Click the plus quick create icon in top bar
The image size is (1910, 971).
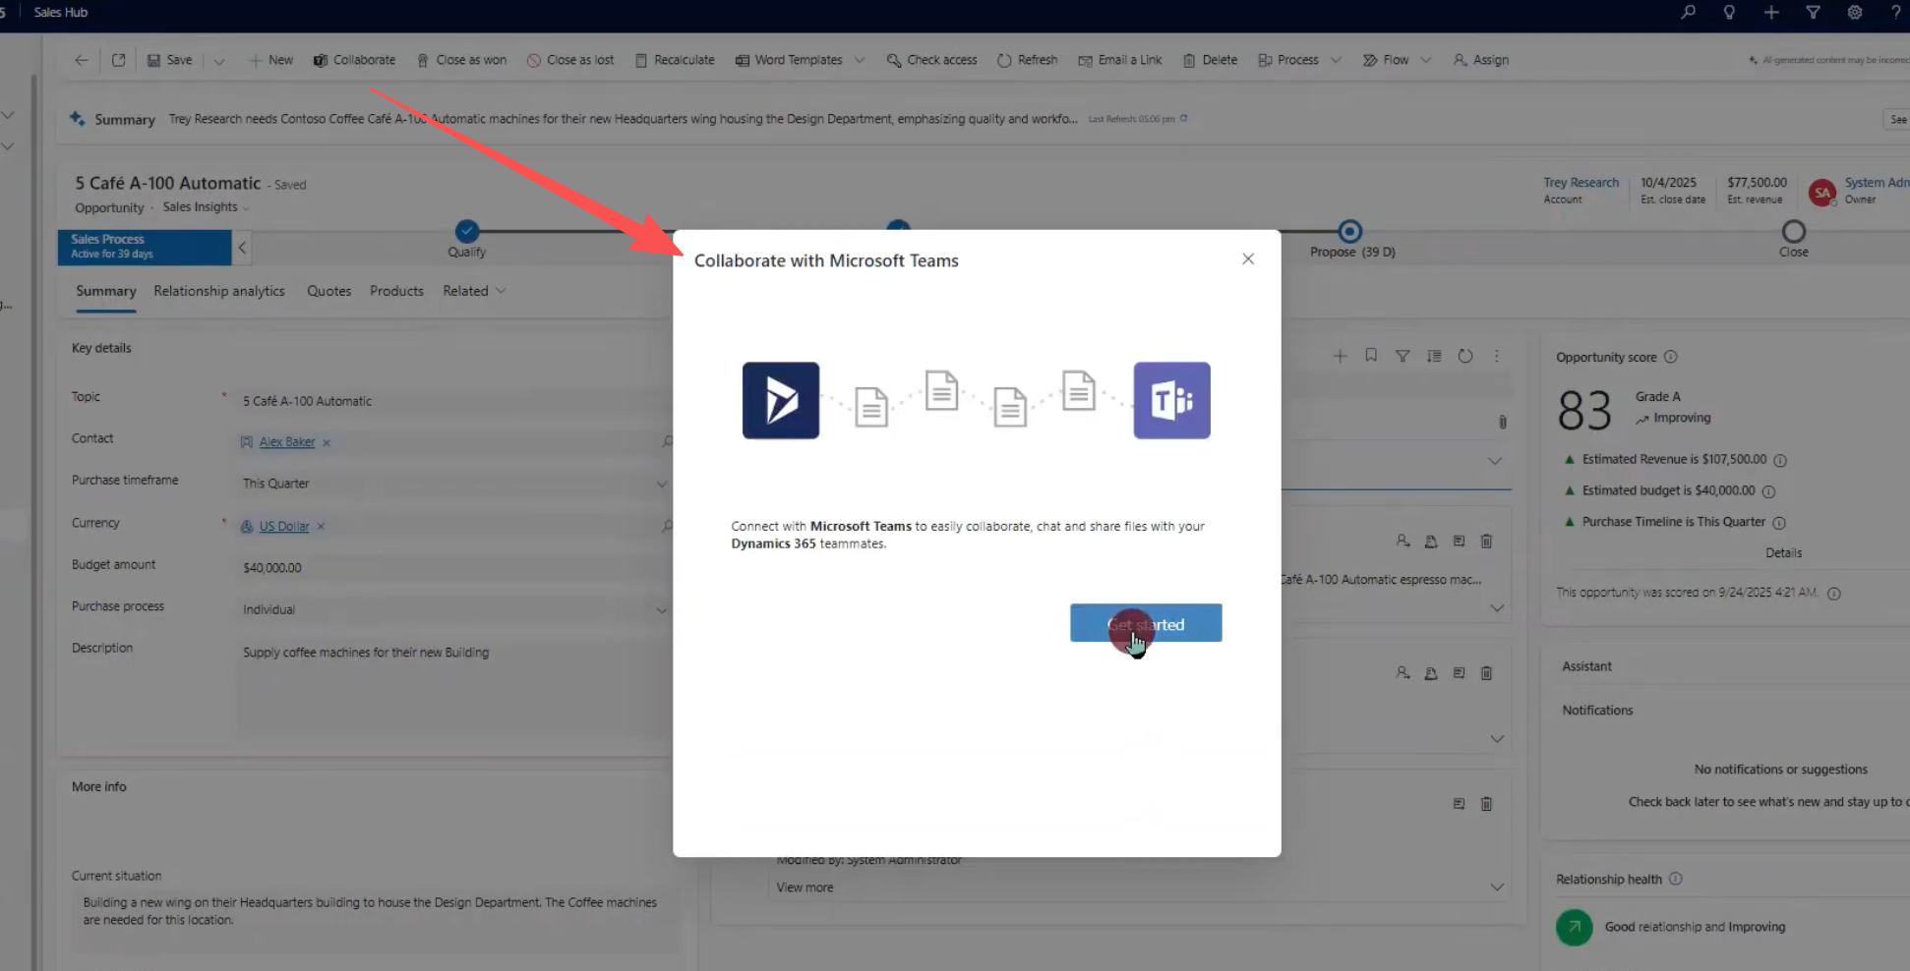click(1771, 13)
